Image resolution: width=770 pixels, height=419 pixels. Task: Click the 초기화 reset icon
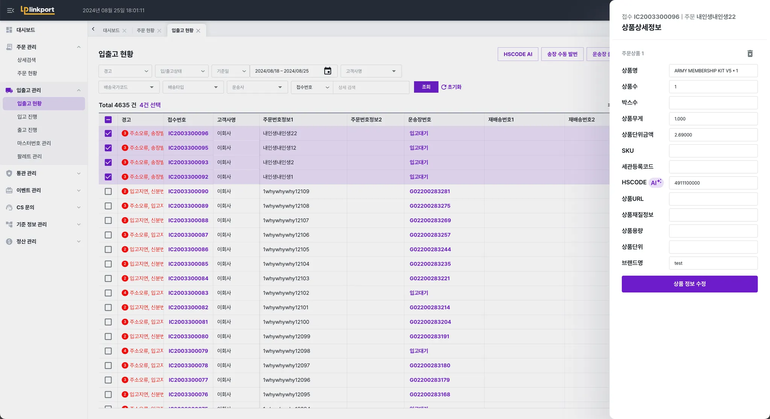coord(444,87)
